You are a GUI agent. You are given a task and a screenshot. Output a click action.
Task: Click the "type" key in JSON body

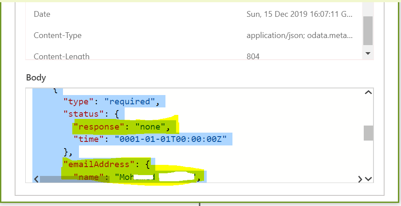78,102
